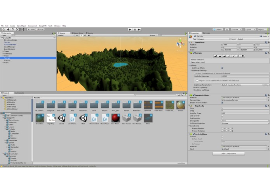Toggle scene audio button
Image resolution: width=270 pixels, height=192 pixels.
85,35
